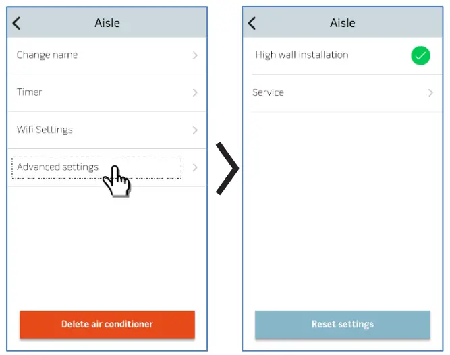This screenshot has width=450, height=355.
Task: Open the Advanced settings text label
Action: [58, 167]
